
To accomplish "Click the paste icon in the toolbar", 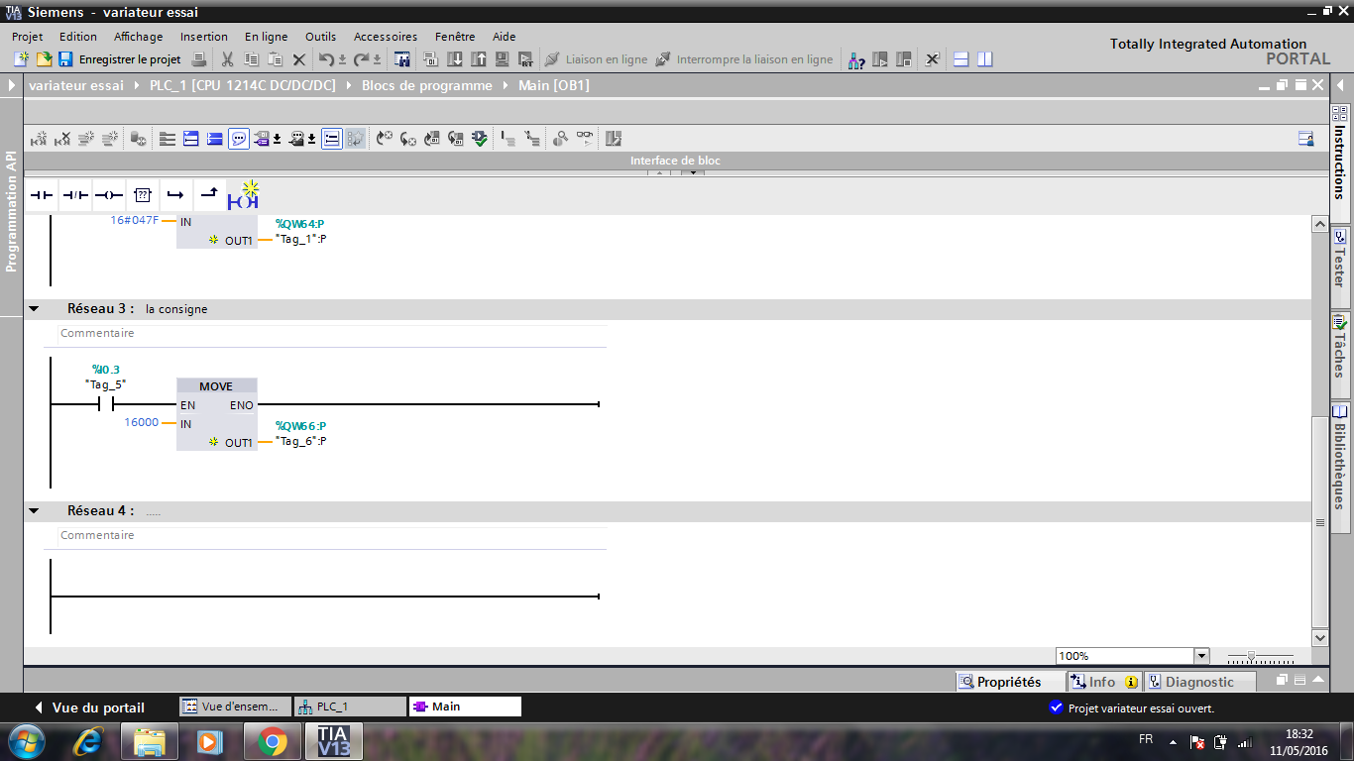I will [x=276, y=59].
